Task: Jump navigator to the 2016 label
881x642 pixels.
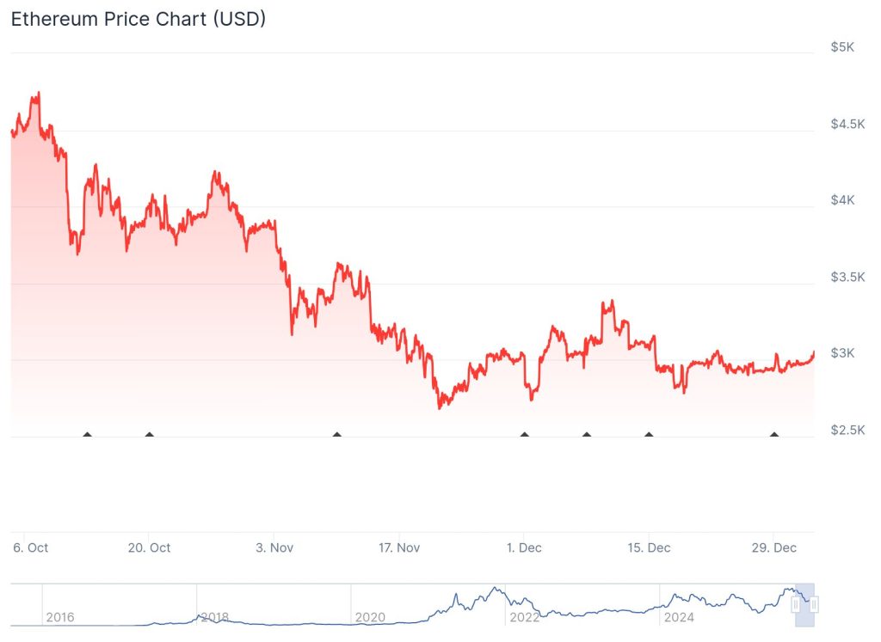Action: (x=59, y=617)
